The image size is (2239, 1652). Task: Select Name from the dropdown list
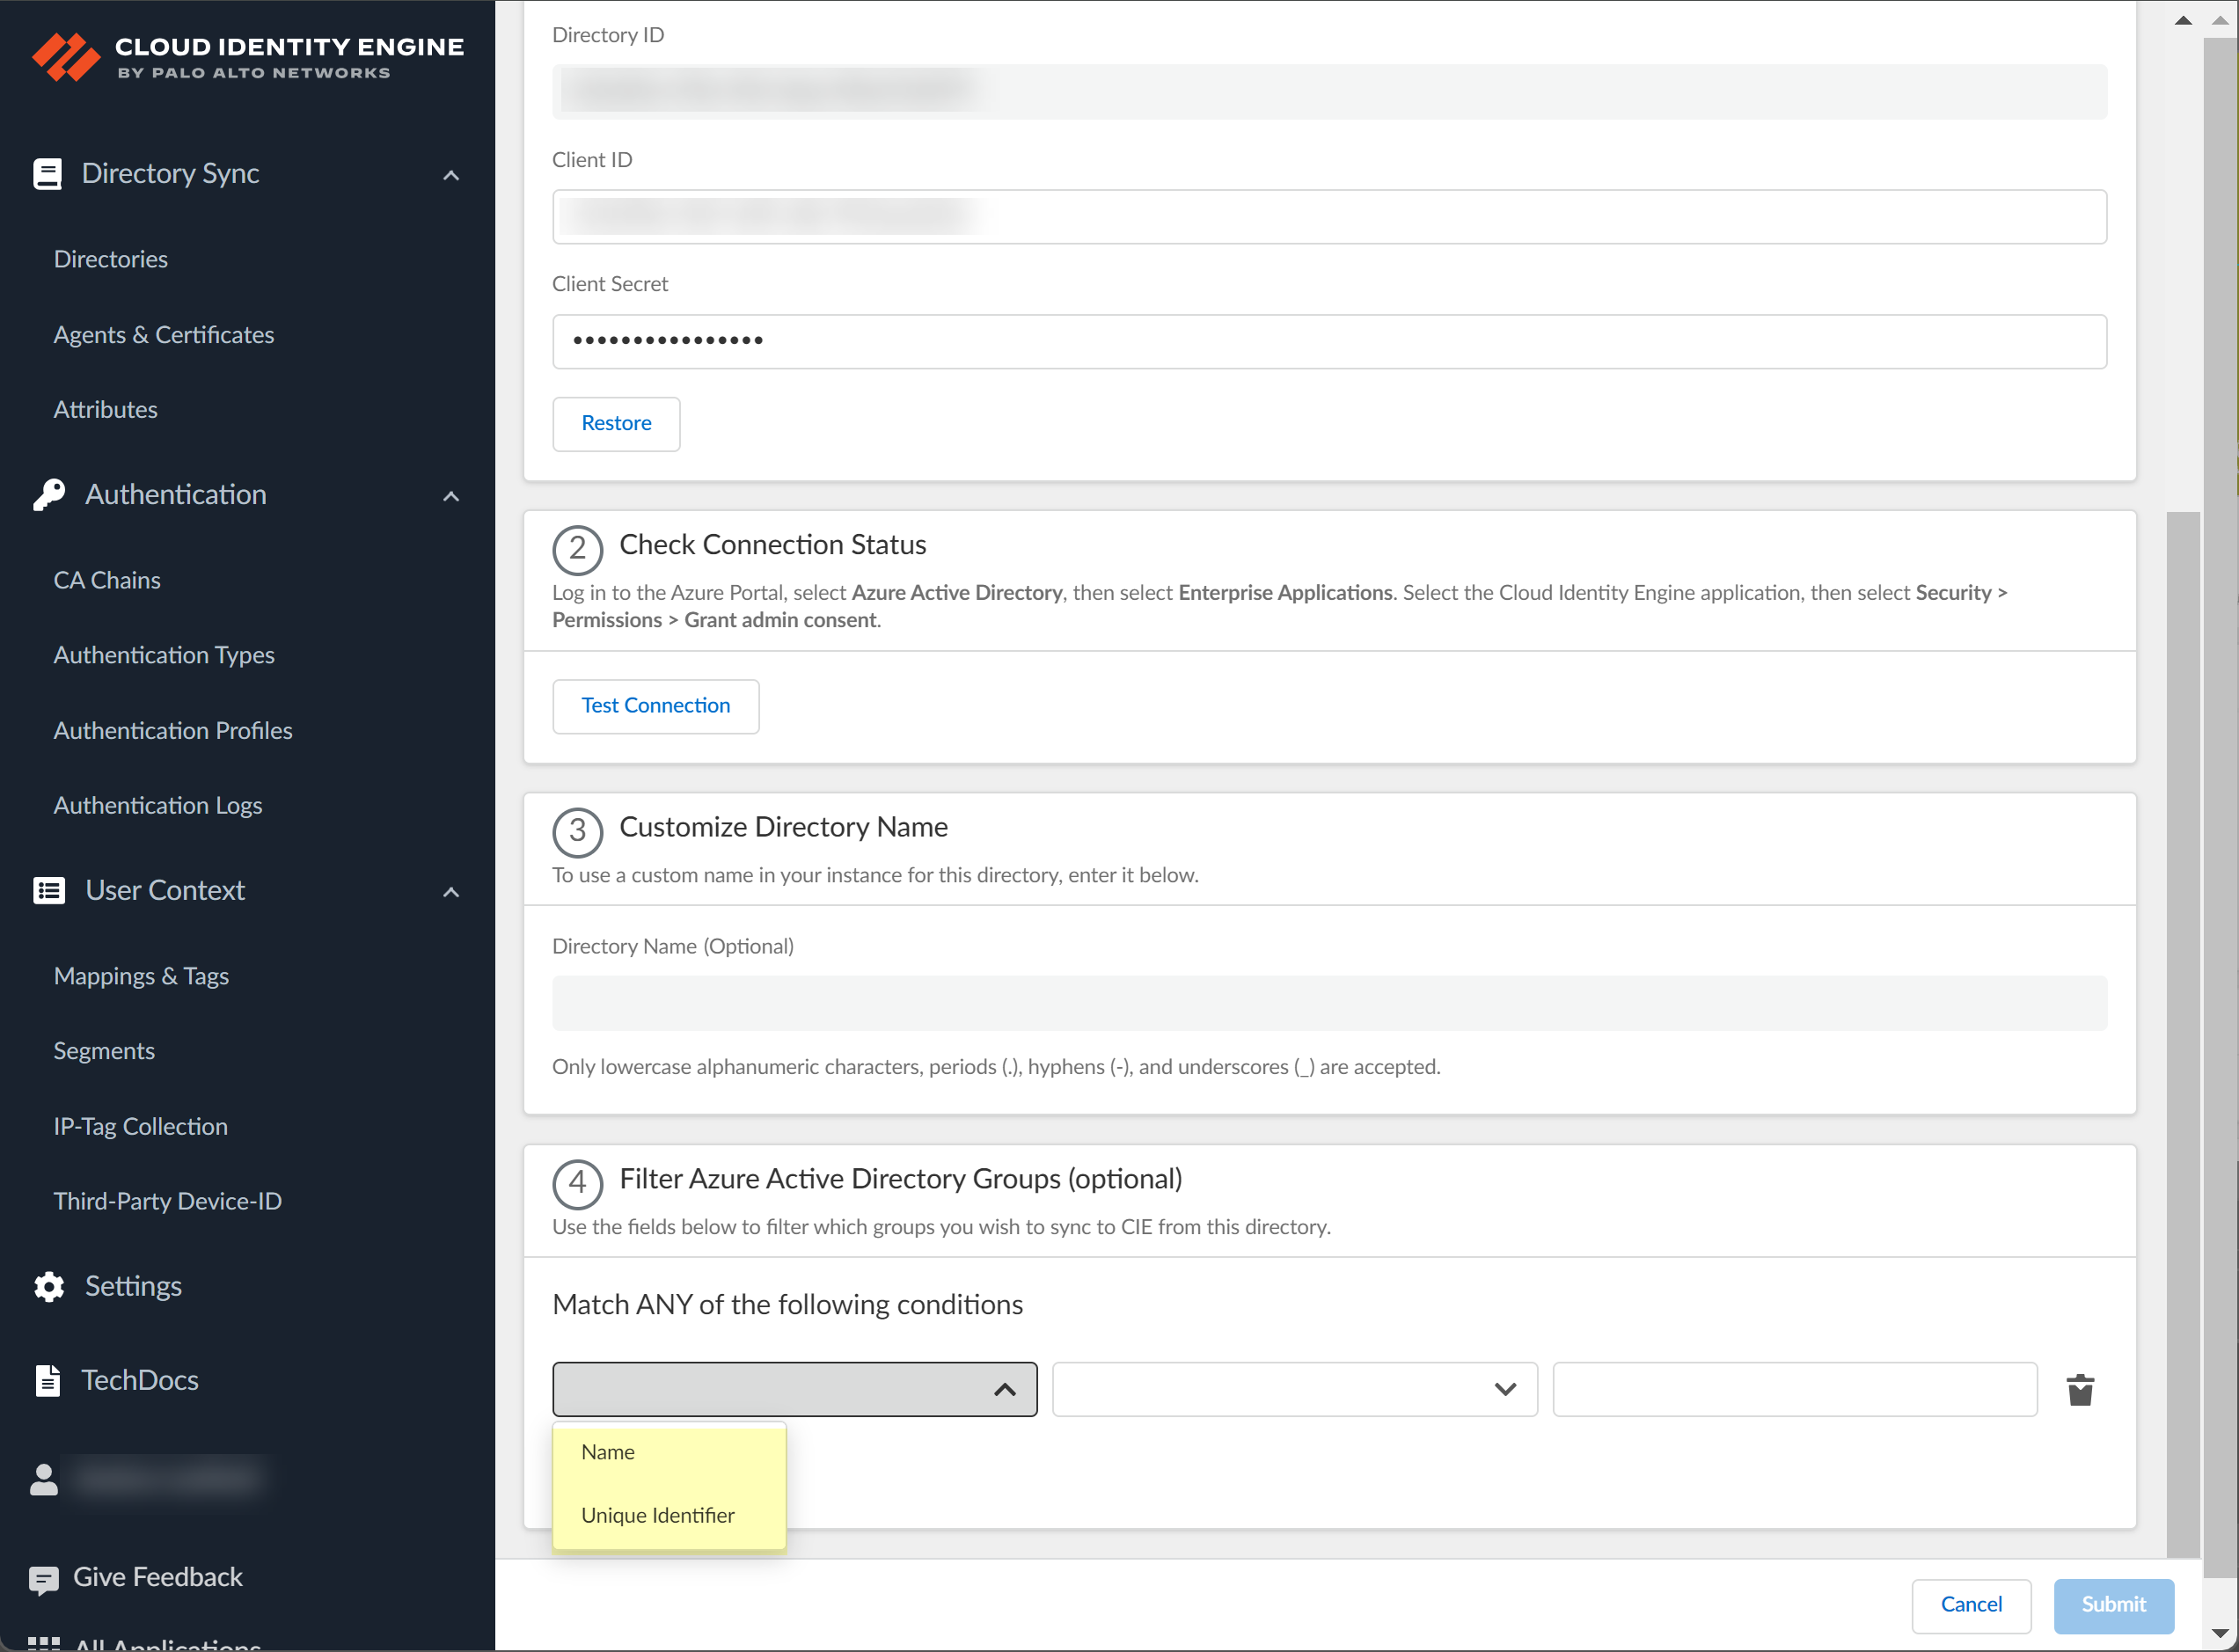[x=608, y=1452]
